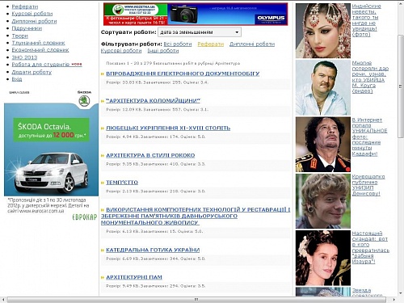Select the "Всі роботи" filter
This screenshot has height=303, width=404.
pos(178,44)
